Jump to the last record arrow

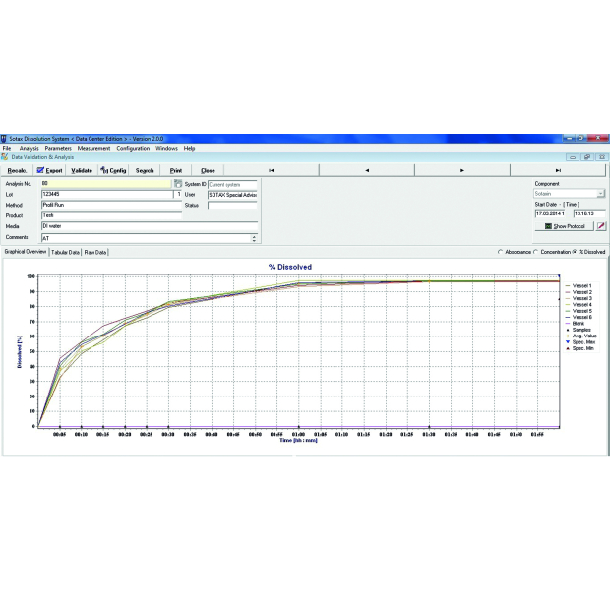[557, 170]
